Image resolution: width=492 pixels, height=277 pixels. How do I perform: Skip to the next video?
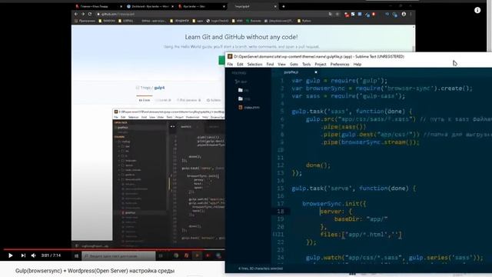pos(23,255)
